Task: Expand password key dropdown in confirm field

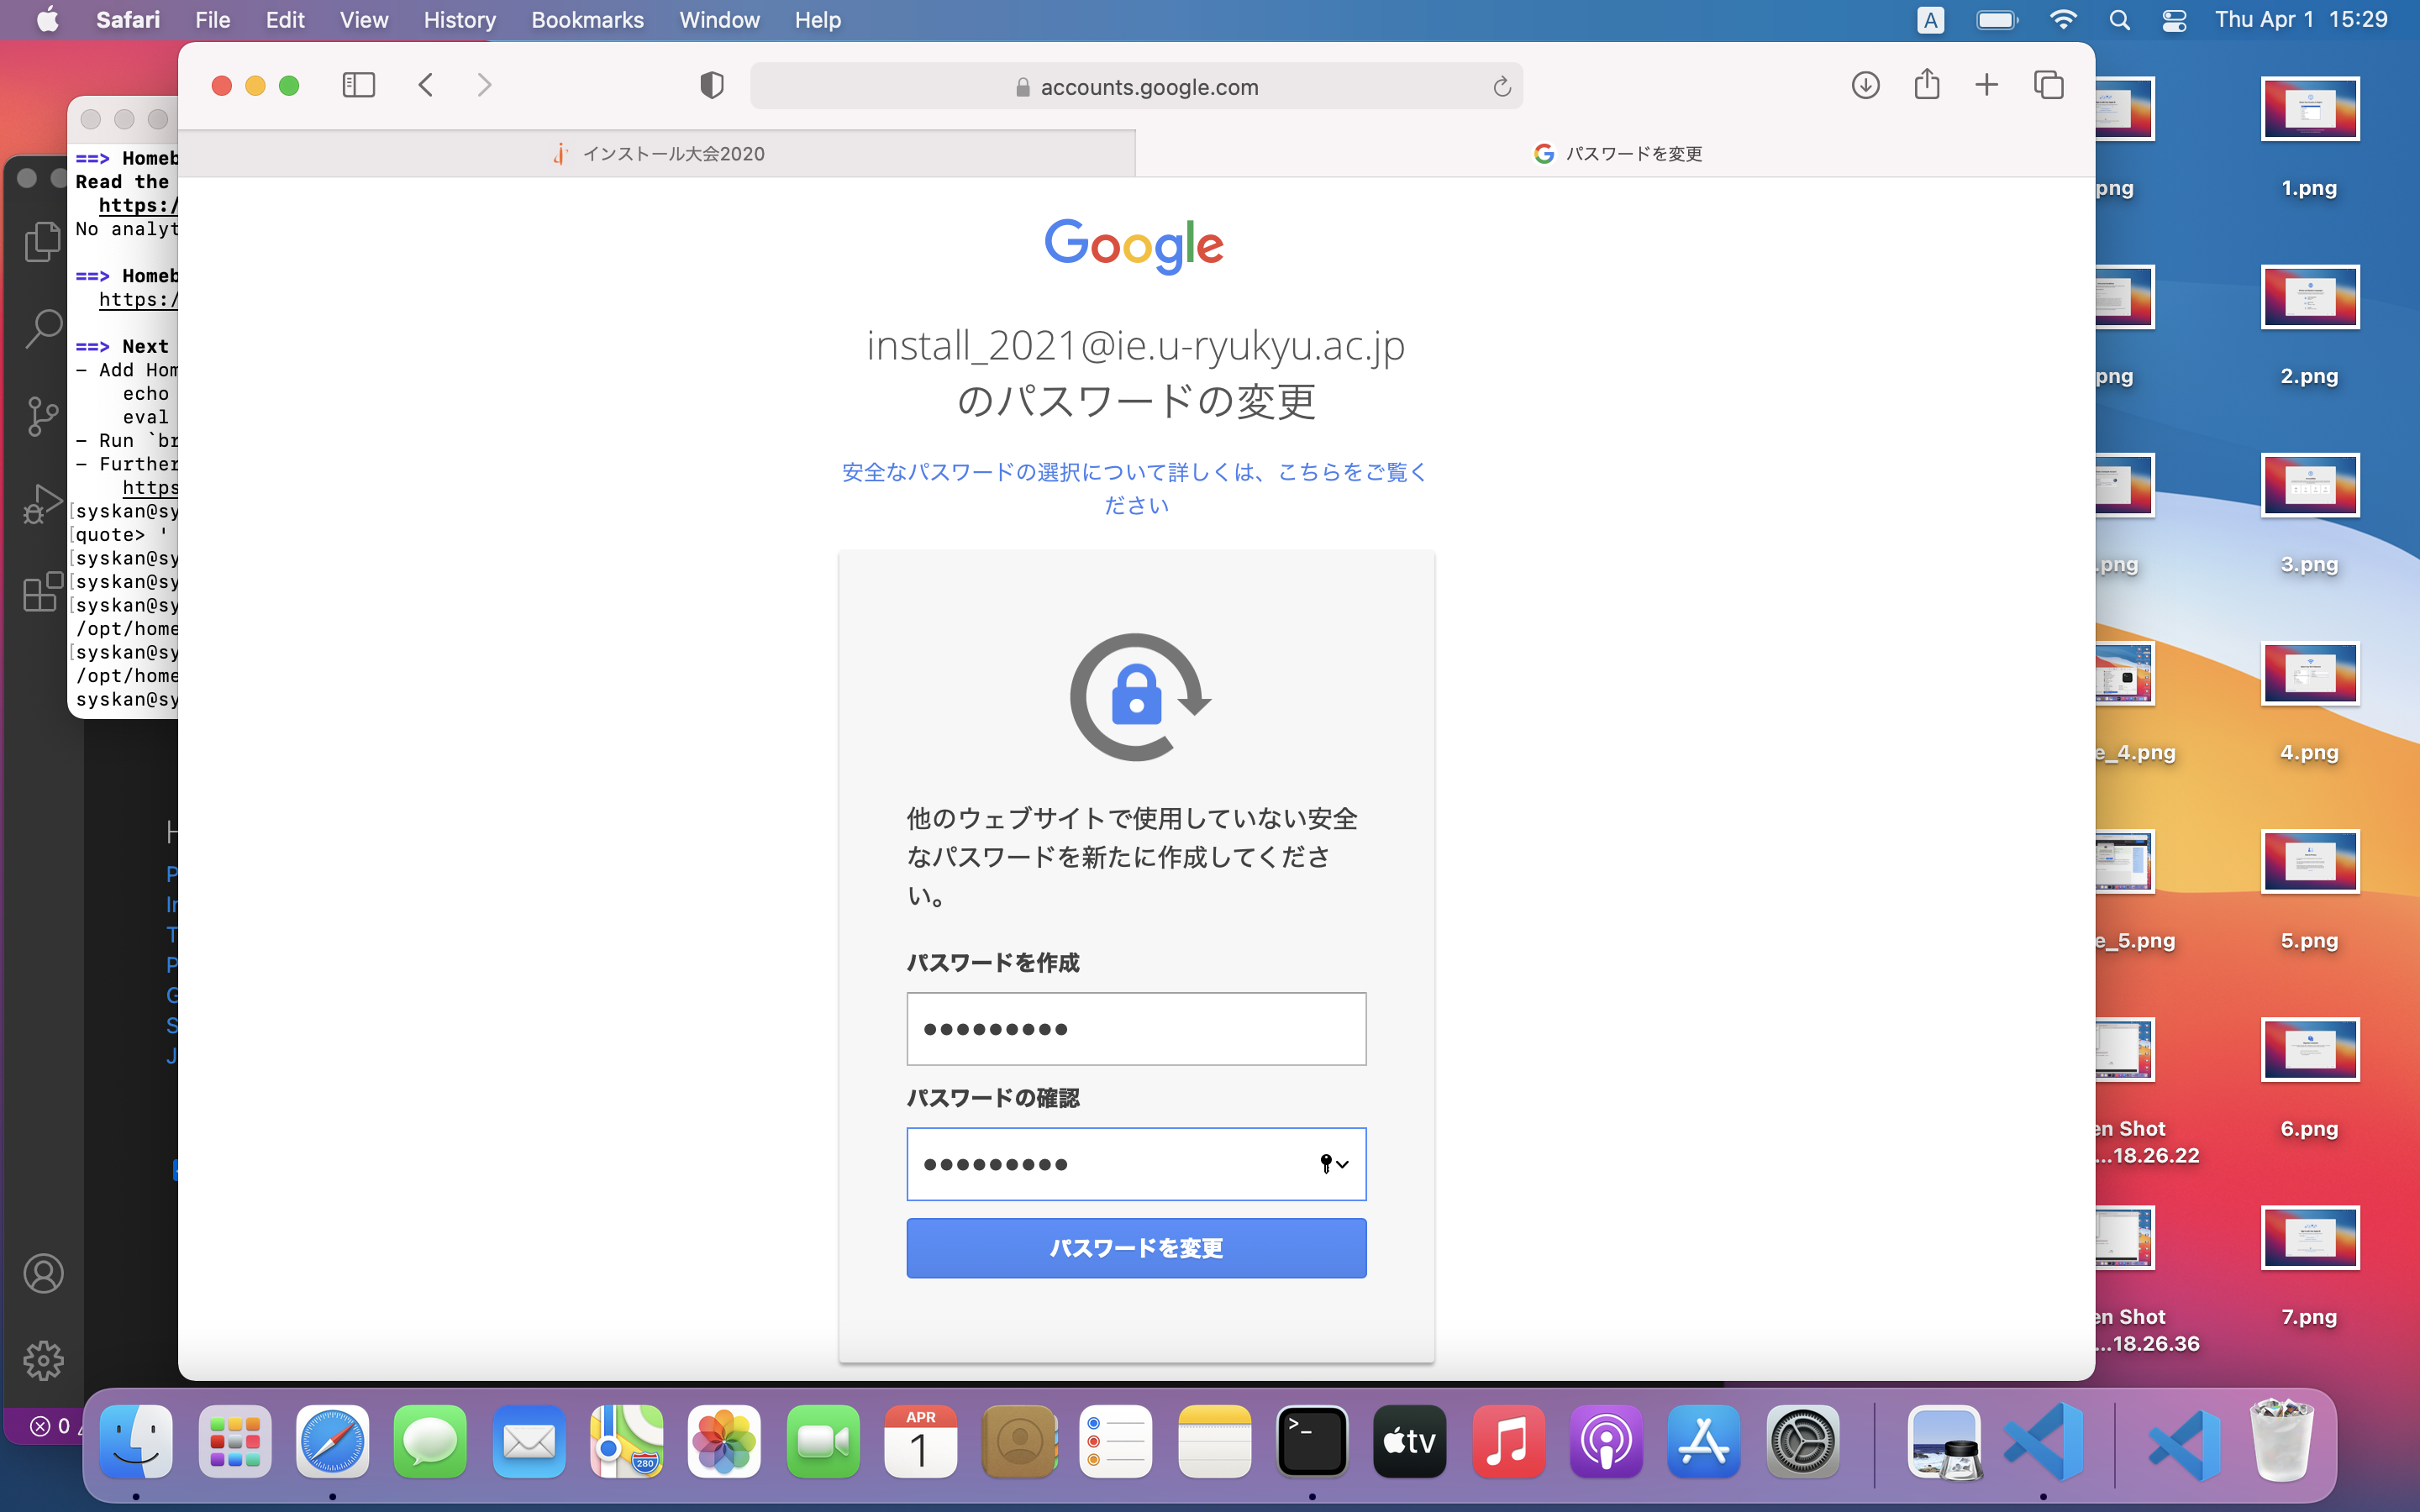Action: [1334, 1164]
